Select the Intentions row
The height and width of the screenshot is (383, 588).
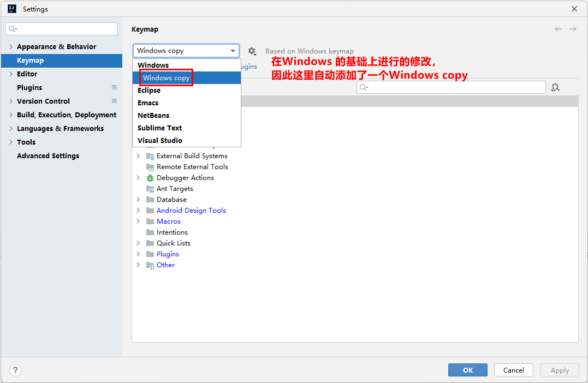click(x=355, y=232)
